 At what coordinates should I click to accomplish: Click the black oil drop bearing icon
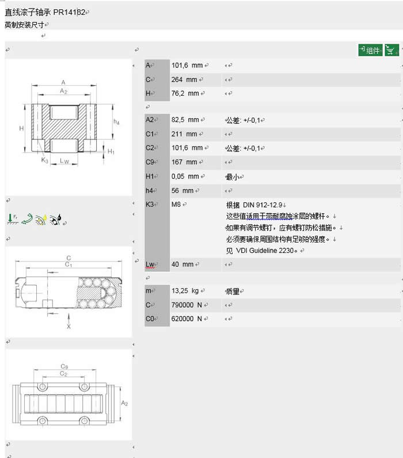coord(56,219)
